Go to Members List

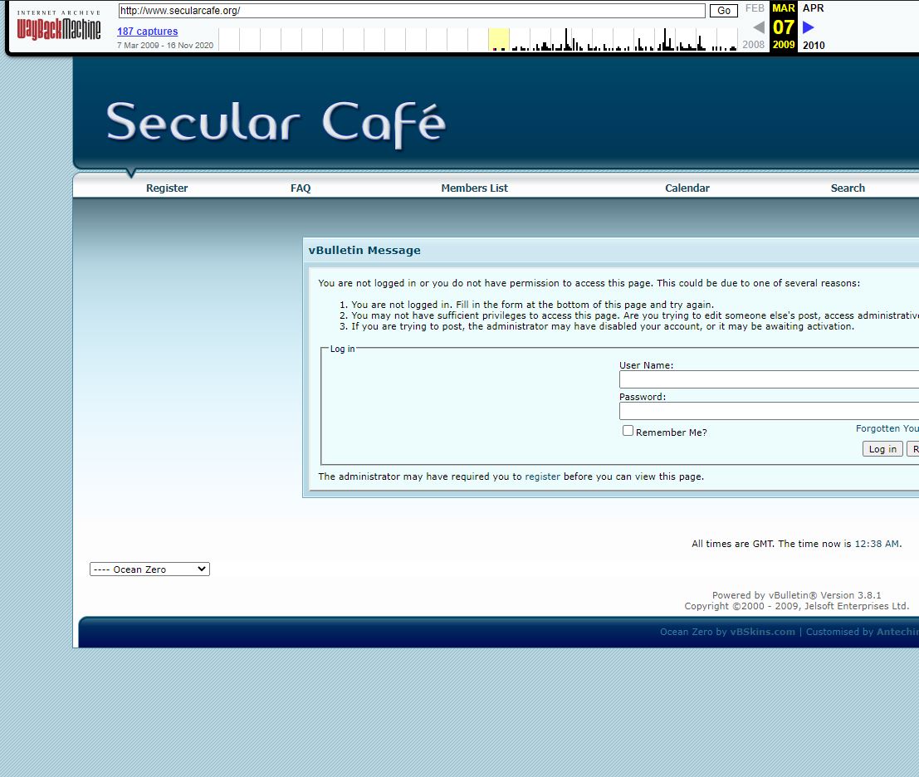(x=474, y=188)
